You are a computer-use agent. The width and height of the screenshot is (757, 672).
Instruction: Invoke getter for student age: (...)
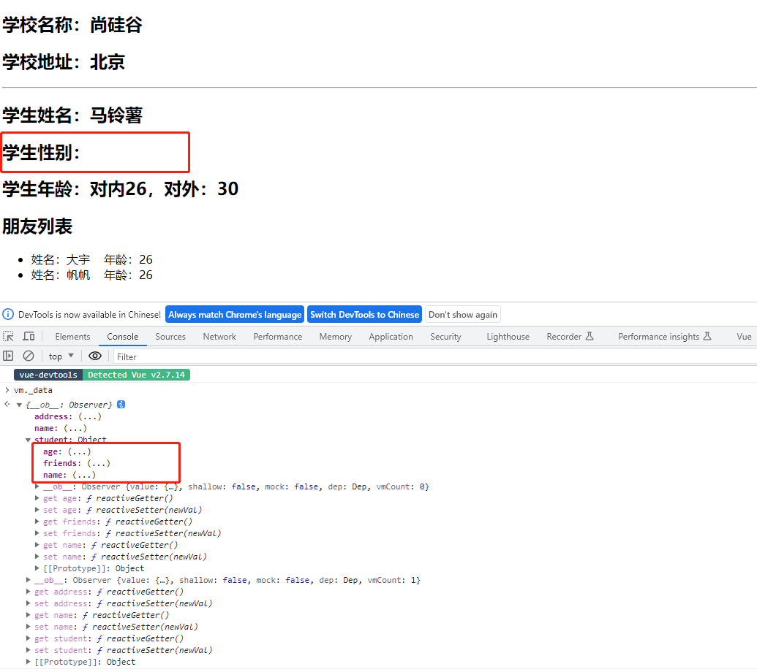point(79,451)
